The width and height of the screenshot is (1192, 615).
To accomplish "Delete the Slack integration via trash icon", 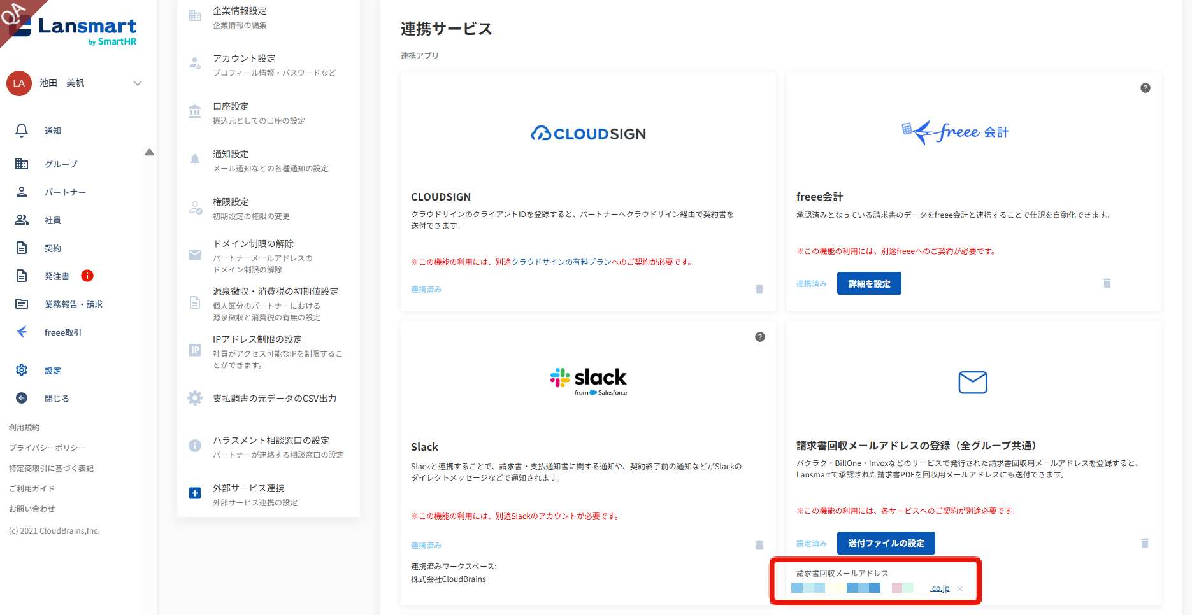I will pyautogui.click(x=759, y=545).
